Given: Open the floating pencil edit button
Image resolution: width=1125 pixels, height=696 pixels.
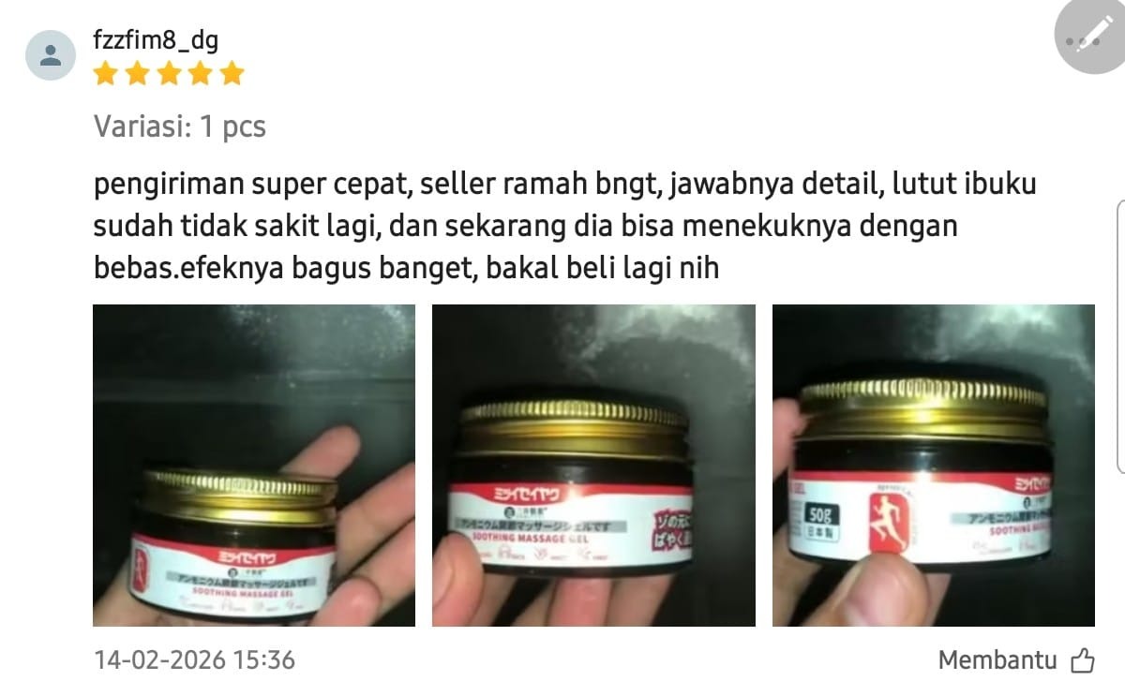Looking at the screenshot, I should 1089,35.
